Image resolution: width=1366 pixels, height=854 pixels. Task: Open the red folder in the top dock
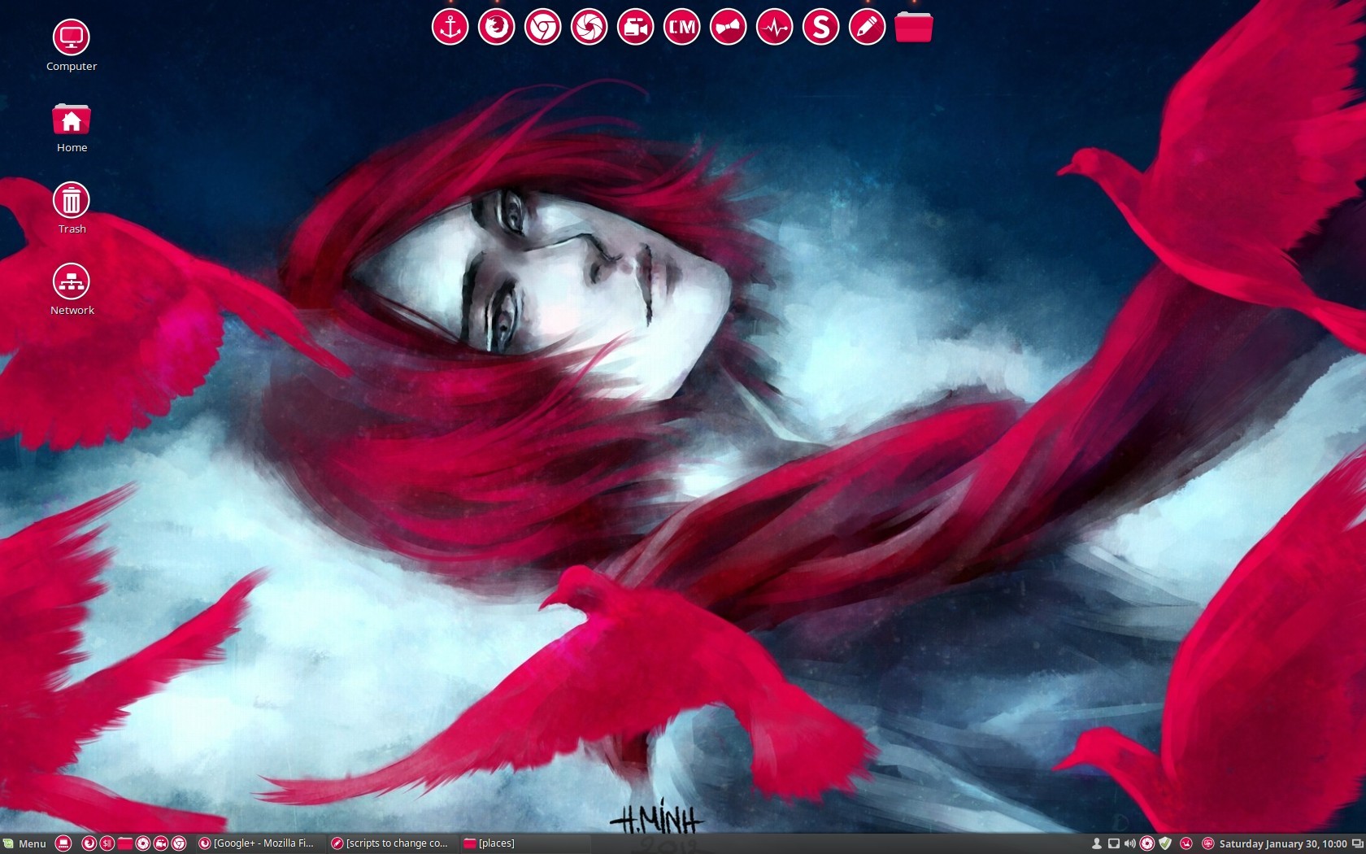click(x=914, y=28)
